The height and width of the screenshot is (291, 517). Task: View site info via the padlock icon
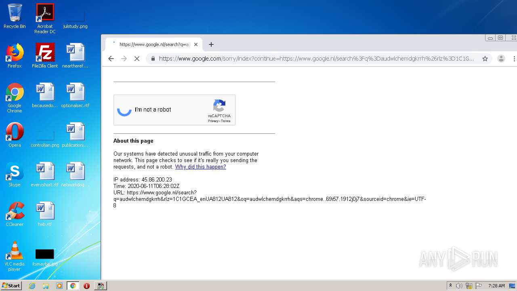click(153, 59)
